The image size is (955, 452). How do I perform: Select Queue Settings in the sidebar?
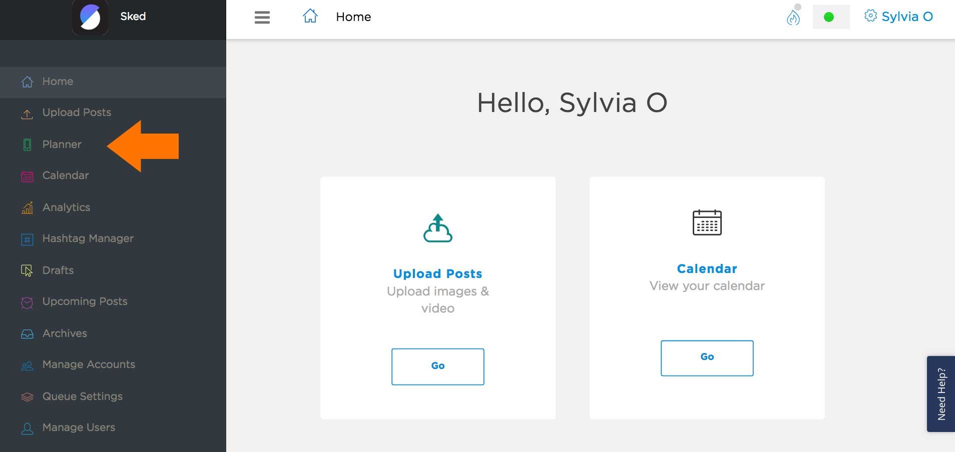82,396
